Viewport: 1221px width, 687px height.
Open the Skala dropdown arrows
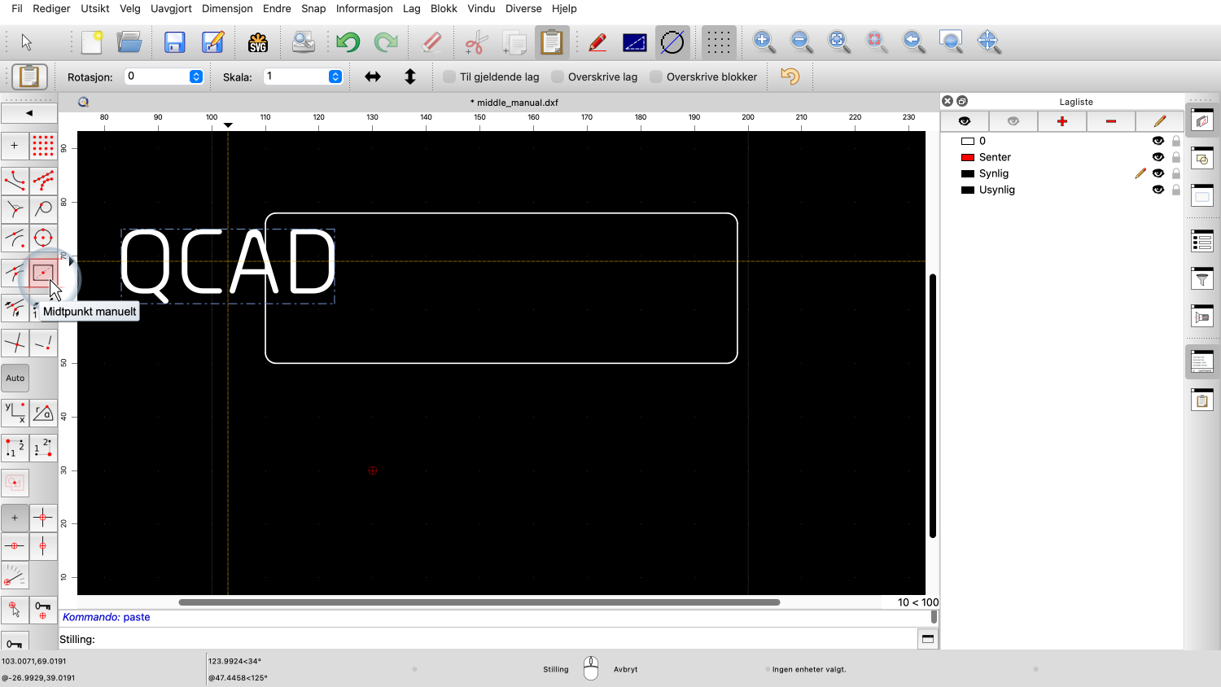[335, 77]
